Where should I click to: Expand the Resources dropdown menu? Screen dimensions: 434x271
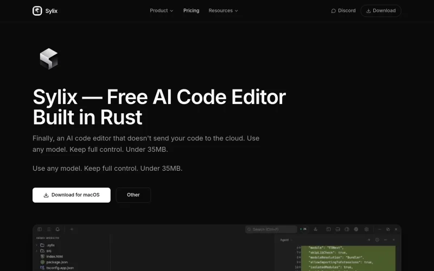click(223, 10)
